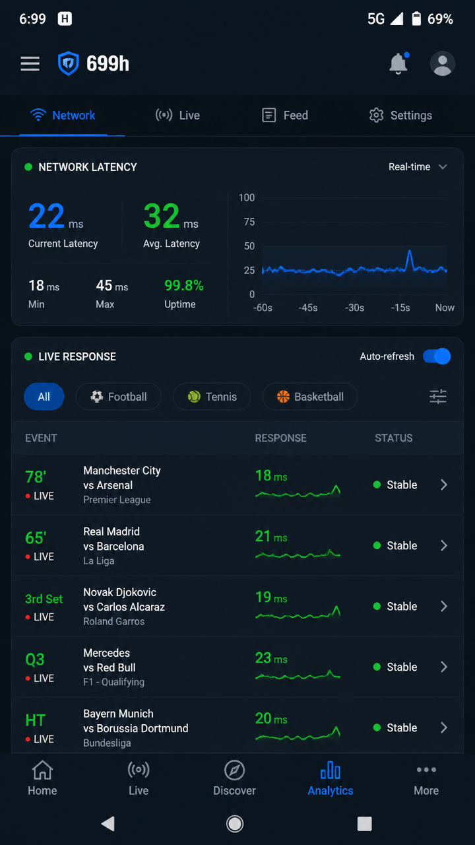The height and width of the screenshot is (845, 475).
Task: Filter by Basketball
Action: pos(310,397)
